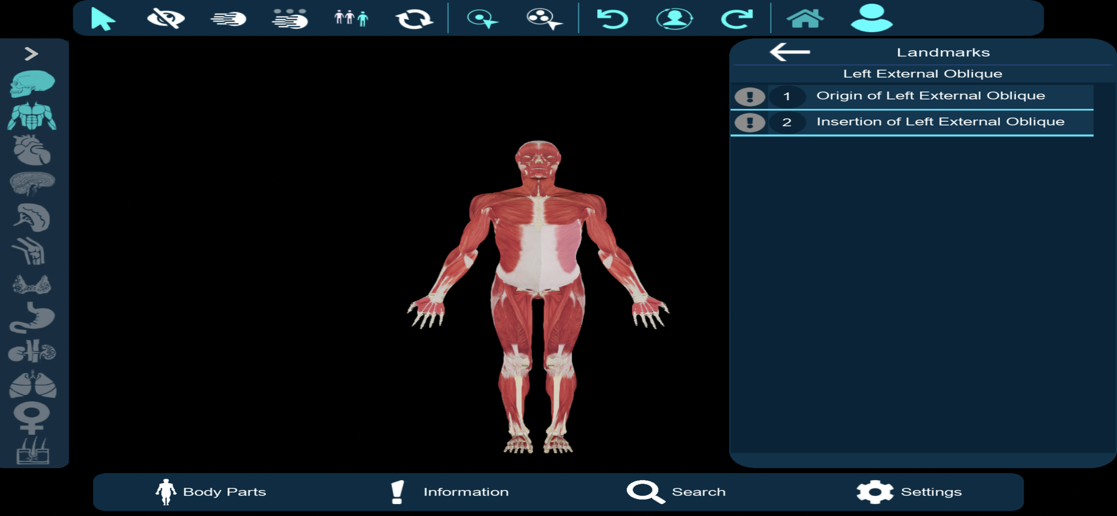The height and width of the screenshot is (516, 1117).
Task: Toggle the ear sensory organ icon
Action: click(x=32, y=217)
